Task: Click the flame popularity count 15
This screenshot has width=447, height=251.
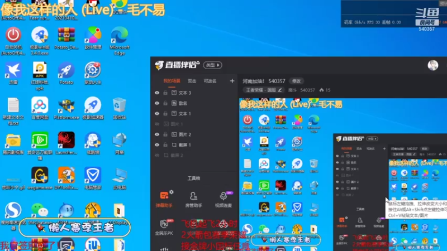Action: [325, 90]
